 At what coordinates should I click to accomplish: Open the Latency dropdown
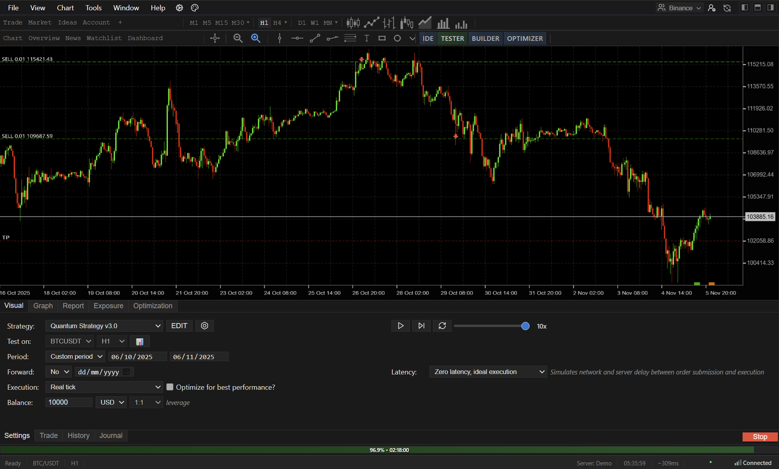point(488,371)
